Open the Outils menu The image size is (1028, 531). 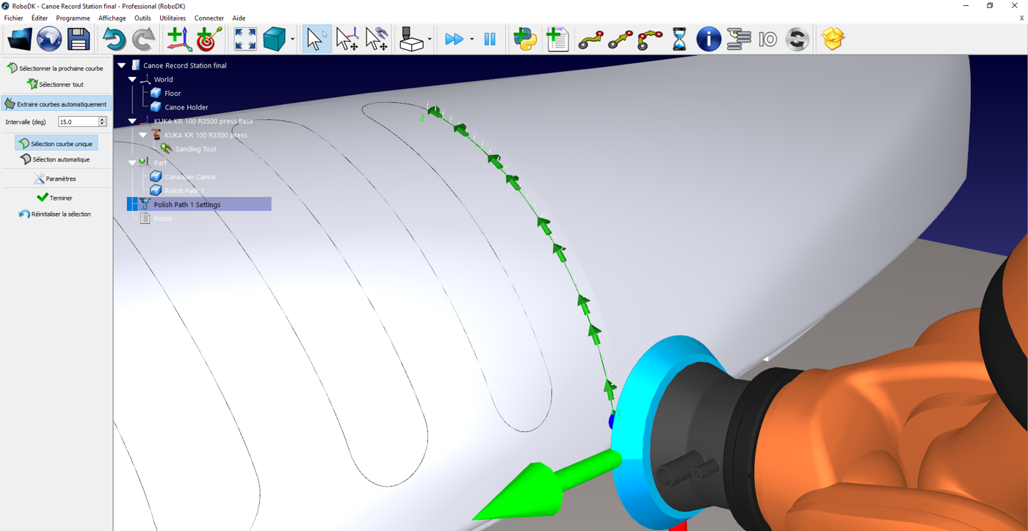[142, 18]
